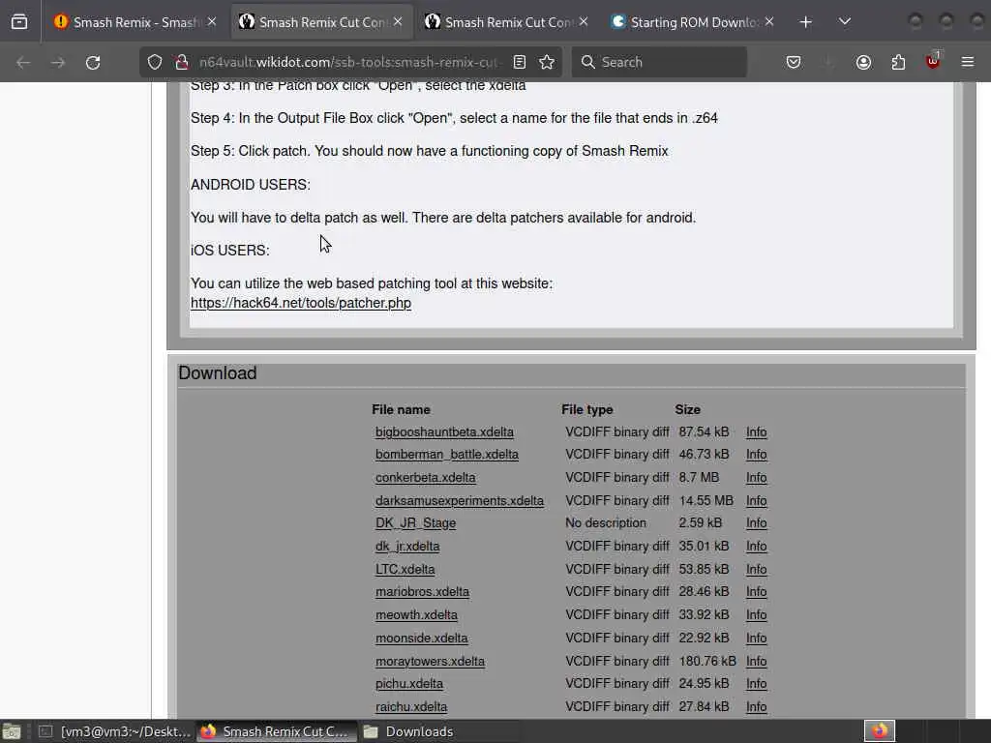Open a new browser tab
The height and width of the screenshot is (743, 991).
pos(805,22)
